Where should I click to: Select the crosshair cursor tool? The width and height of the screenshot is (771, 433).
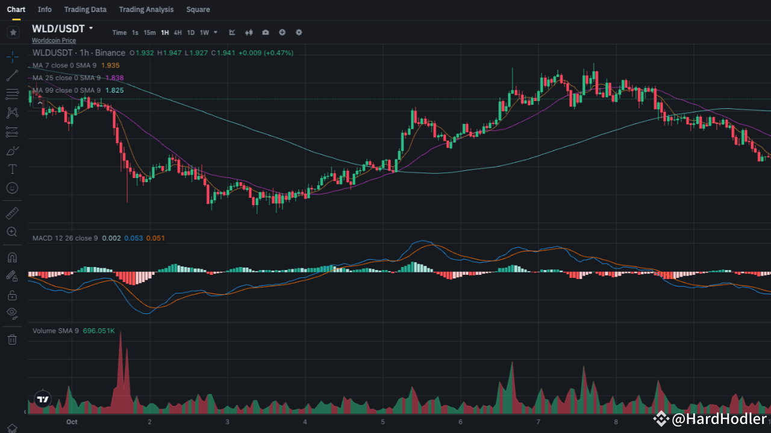(12, 57)
